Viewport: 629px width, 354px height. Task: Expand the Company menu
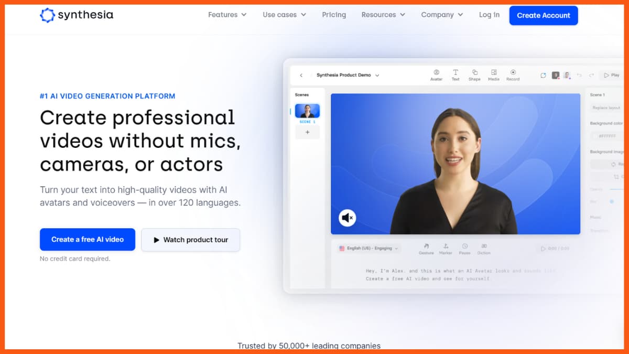(x=442, y=15)
